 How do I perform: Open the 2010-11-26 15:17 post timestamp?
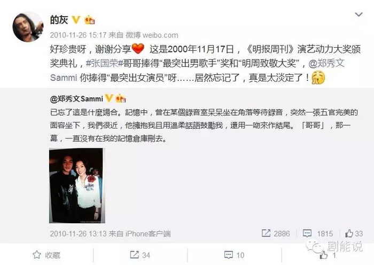[x=78, y=35]
